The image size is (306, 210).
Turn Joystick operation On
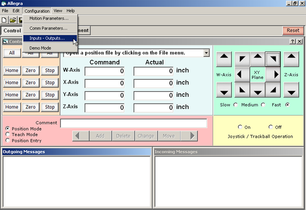click(x=240, y=127)
